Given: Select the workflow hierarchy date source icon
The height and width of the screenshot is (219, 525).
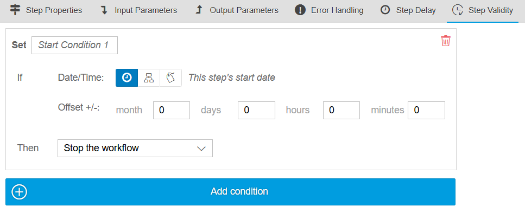Looking at the screenshot, I should click(x=149, y=78).
